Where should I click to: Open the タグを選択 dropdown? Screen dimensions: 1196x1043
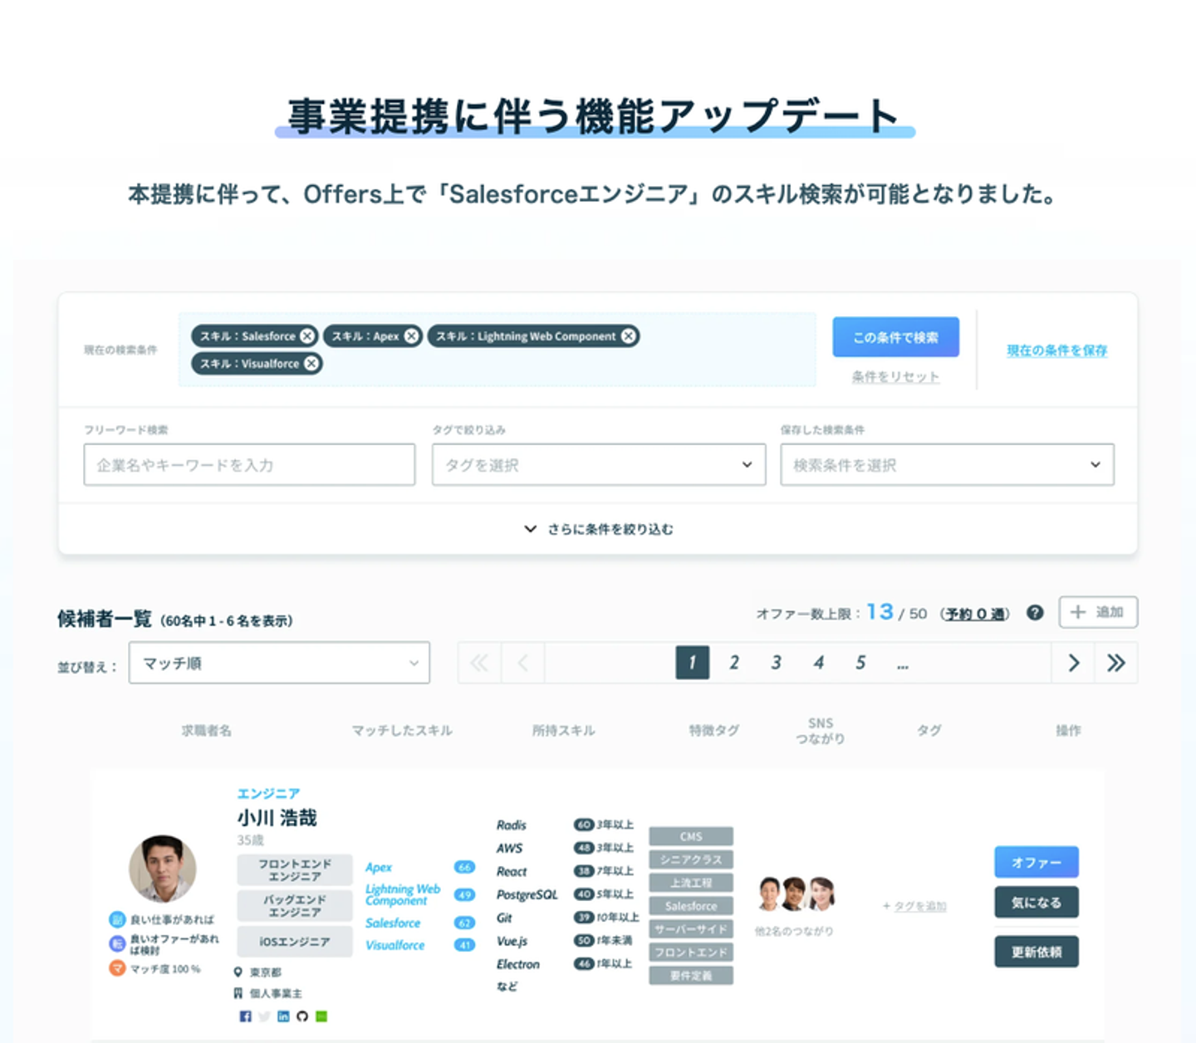[x=599, y=465]
